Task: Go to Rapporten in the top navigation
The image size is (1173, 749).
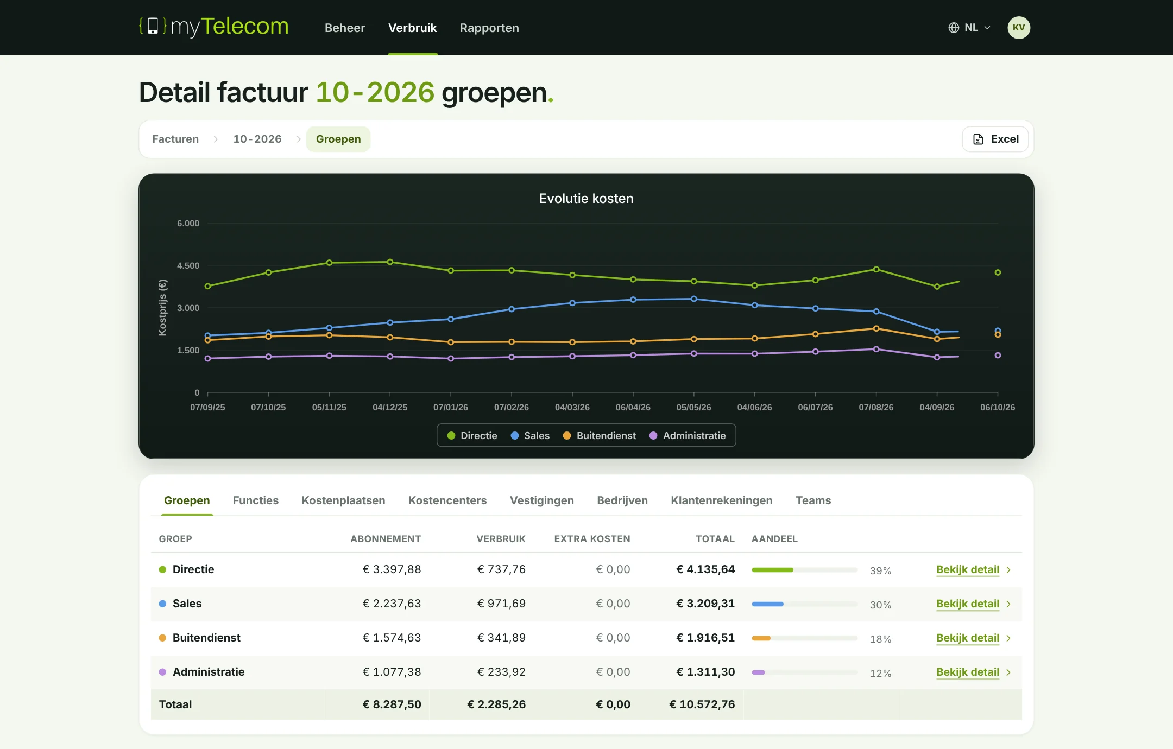Action: pyautogui.click(x=489, y=28)
